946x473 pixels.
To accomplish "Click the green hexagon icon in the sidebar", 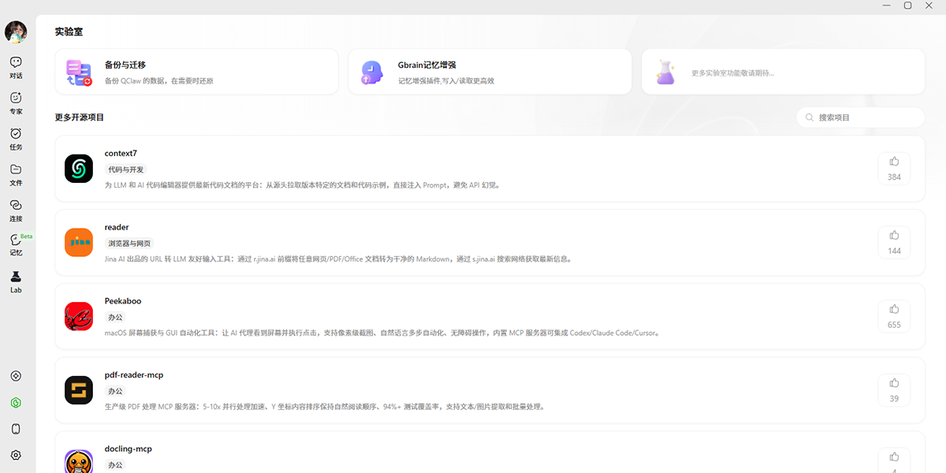I will tap(16, 402).
